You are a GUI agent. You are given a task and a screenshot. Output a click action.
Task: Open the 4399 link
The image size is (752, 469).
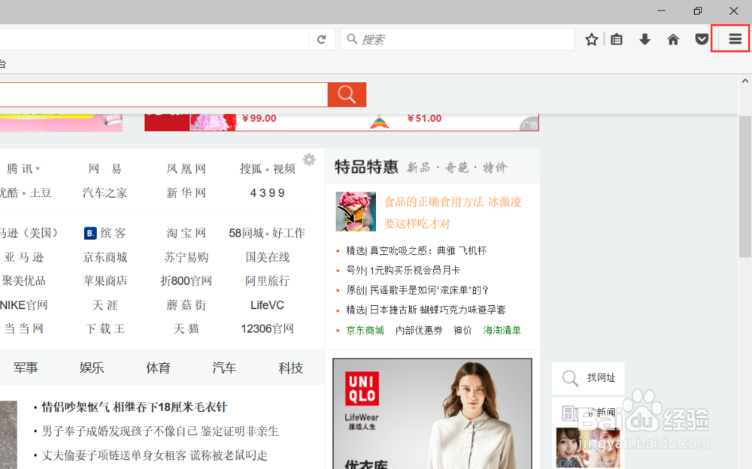[267, 192]
